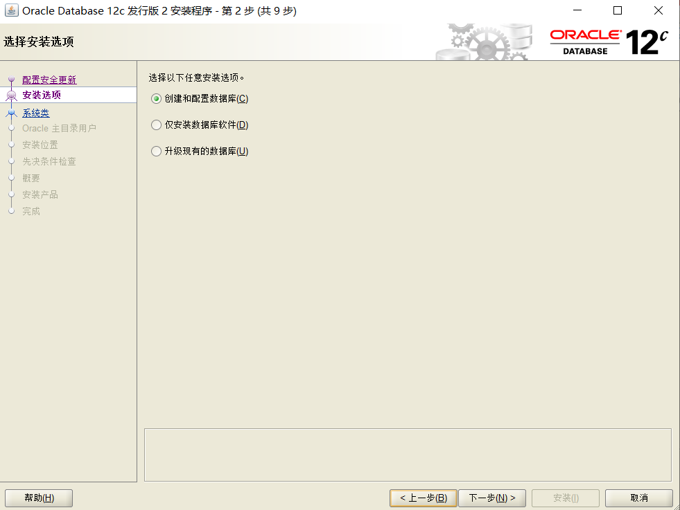Close the Oracle installer window
Screen dimensions: 680x510
coord(659,10)
